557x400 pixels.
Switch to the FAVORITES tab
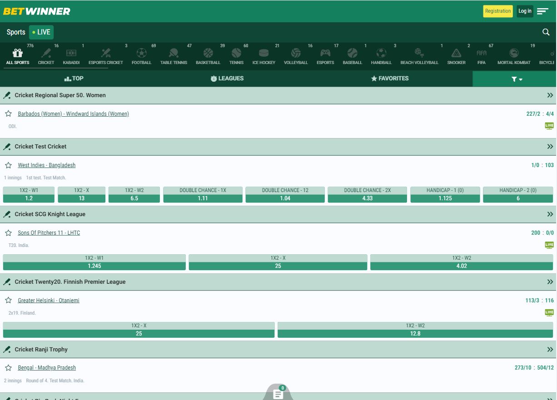(x=390, y=79)
